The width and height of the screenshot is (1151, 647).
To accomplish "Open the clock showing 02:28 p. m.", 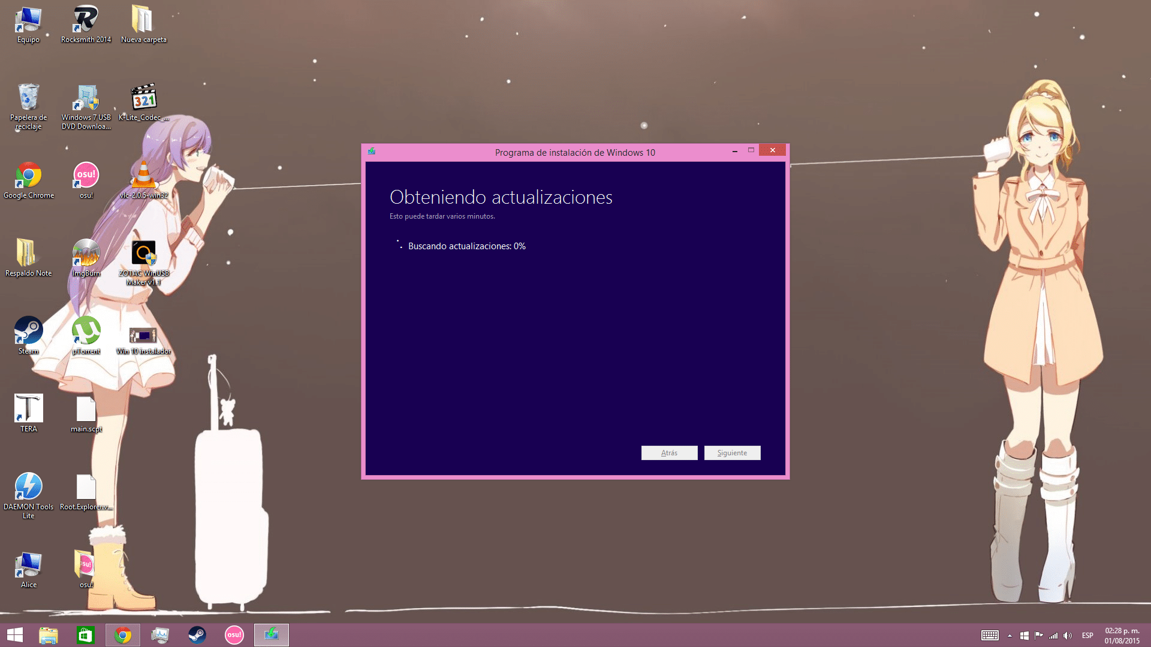I will coord(1122,636).
